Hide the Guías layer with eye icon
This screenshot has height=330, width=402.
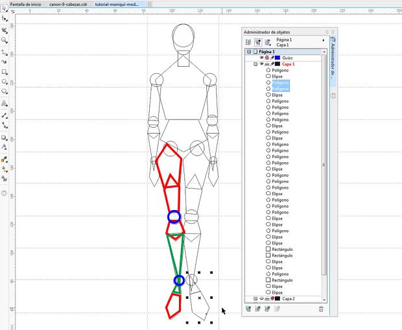click(262, 58)
